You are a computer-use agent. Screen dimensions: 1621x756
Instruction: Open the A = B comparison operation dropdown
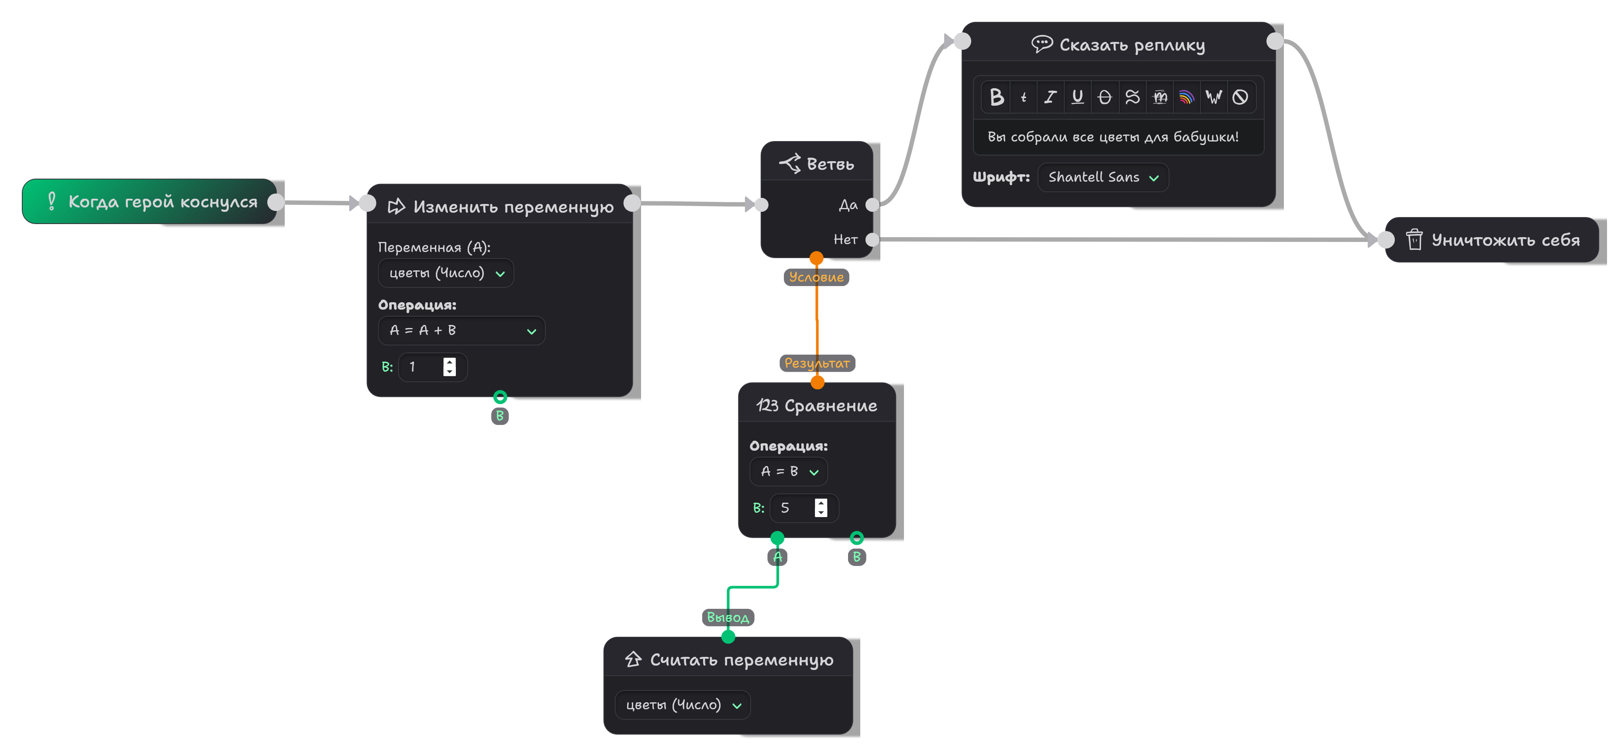789,472
